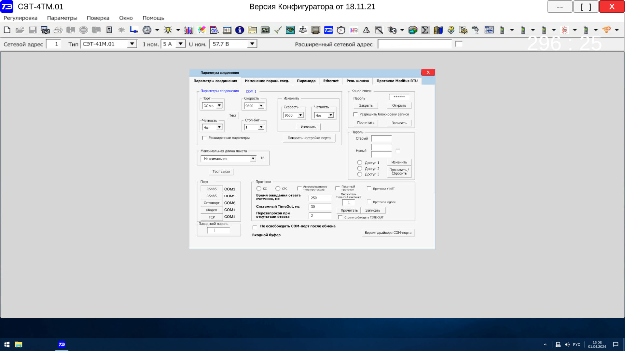Click the new document toolbar icon
The image size is (625, 351).
click(x=7, y=30)
